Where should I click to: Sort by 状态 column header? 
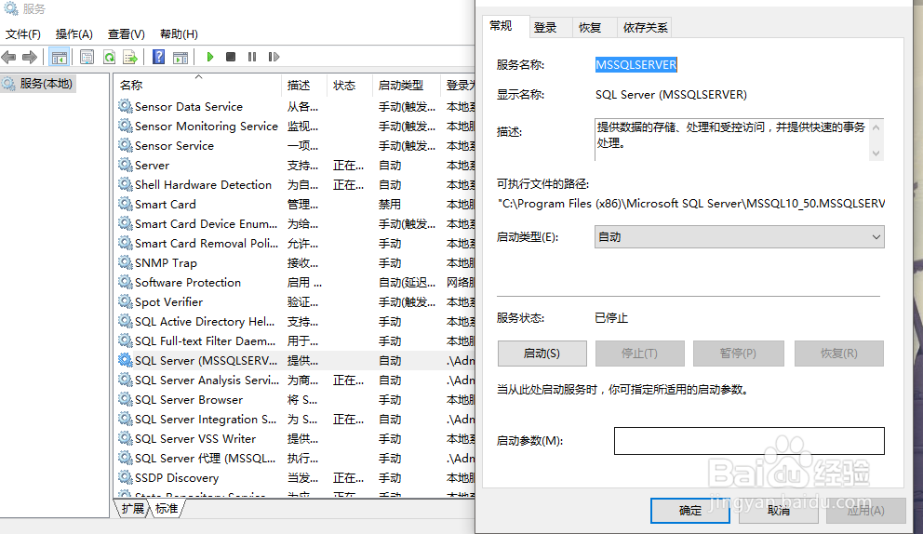[x=349, y=85]
